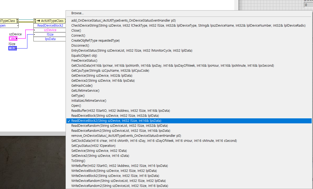
Task: Click the lpsData output terminal on the invoke node
Action: tap(50, 39)
